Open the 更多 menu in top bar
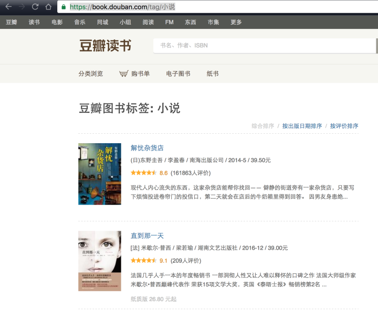The height and width of the screenshot is (312, 378). (236, 22)
